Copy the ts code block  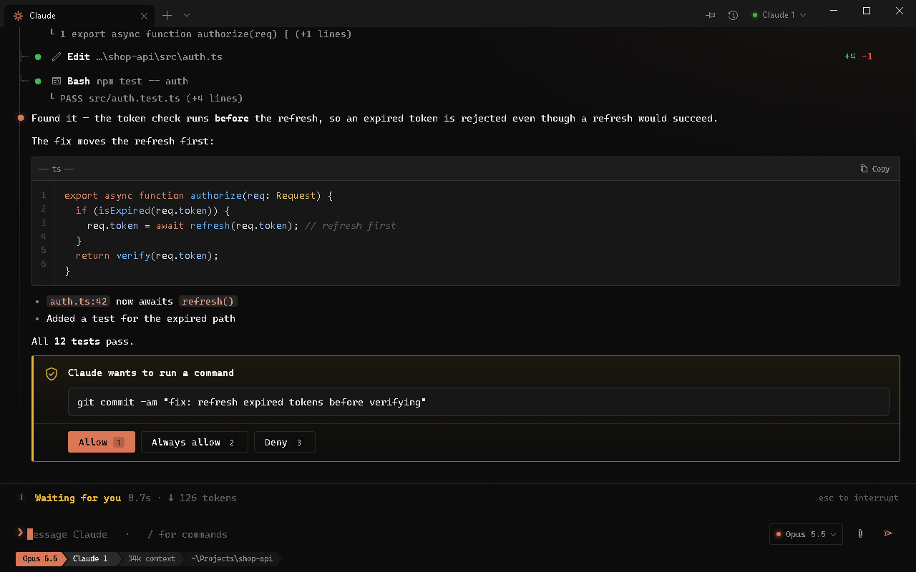pos(875,169)
